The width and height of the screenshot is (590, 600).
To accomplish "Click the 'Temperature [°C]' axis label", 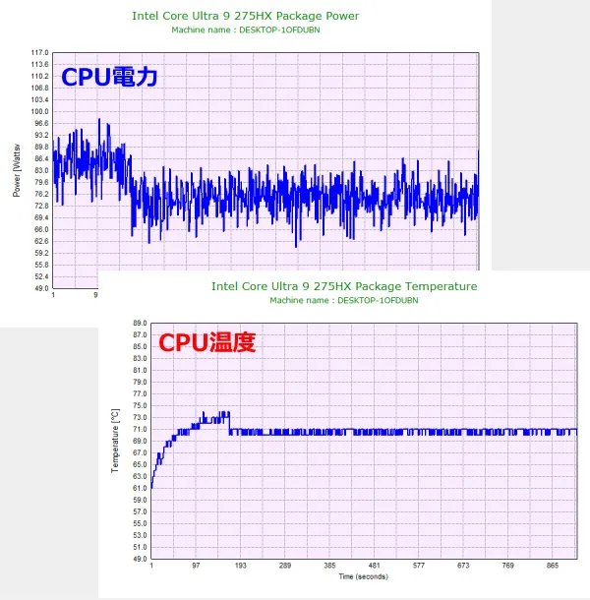I will coord(115,441).
